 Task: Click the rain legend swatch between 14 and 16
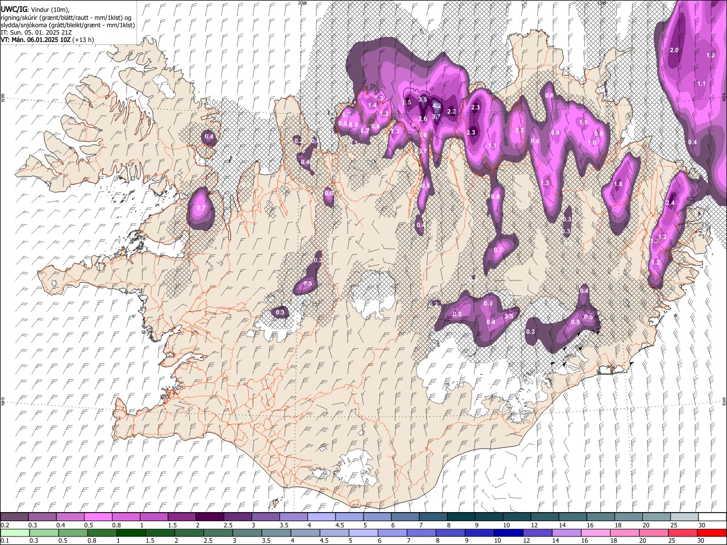pos(566,533)
